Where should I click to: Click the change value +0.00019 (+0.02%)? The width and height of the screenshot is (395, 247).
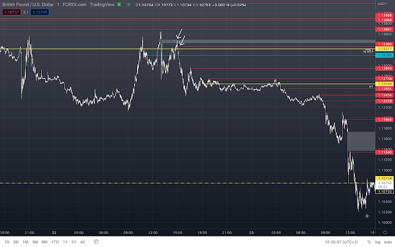pyautogui.click(x=229, y=5)
